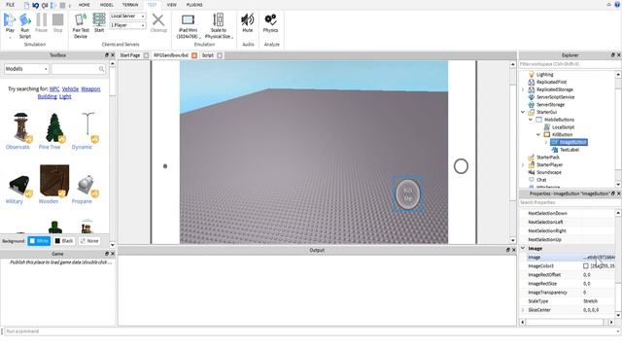
Task: Click the Mute audio icon
Action: click(x=248, y=19)
